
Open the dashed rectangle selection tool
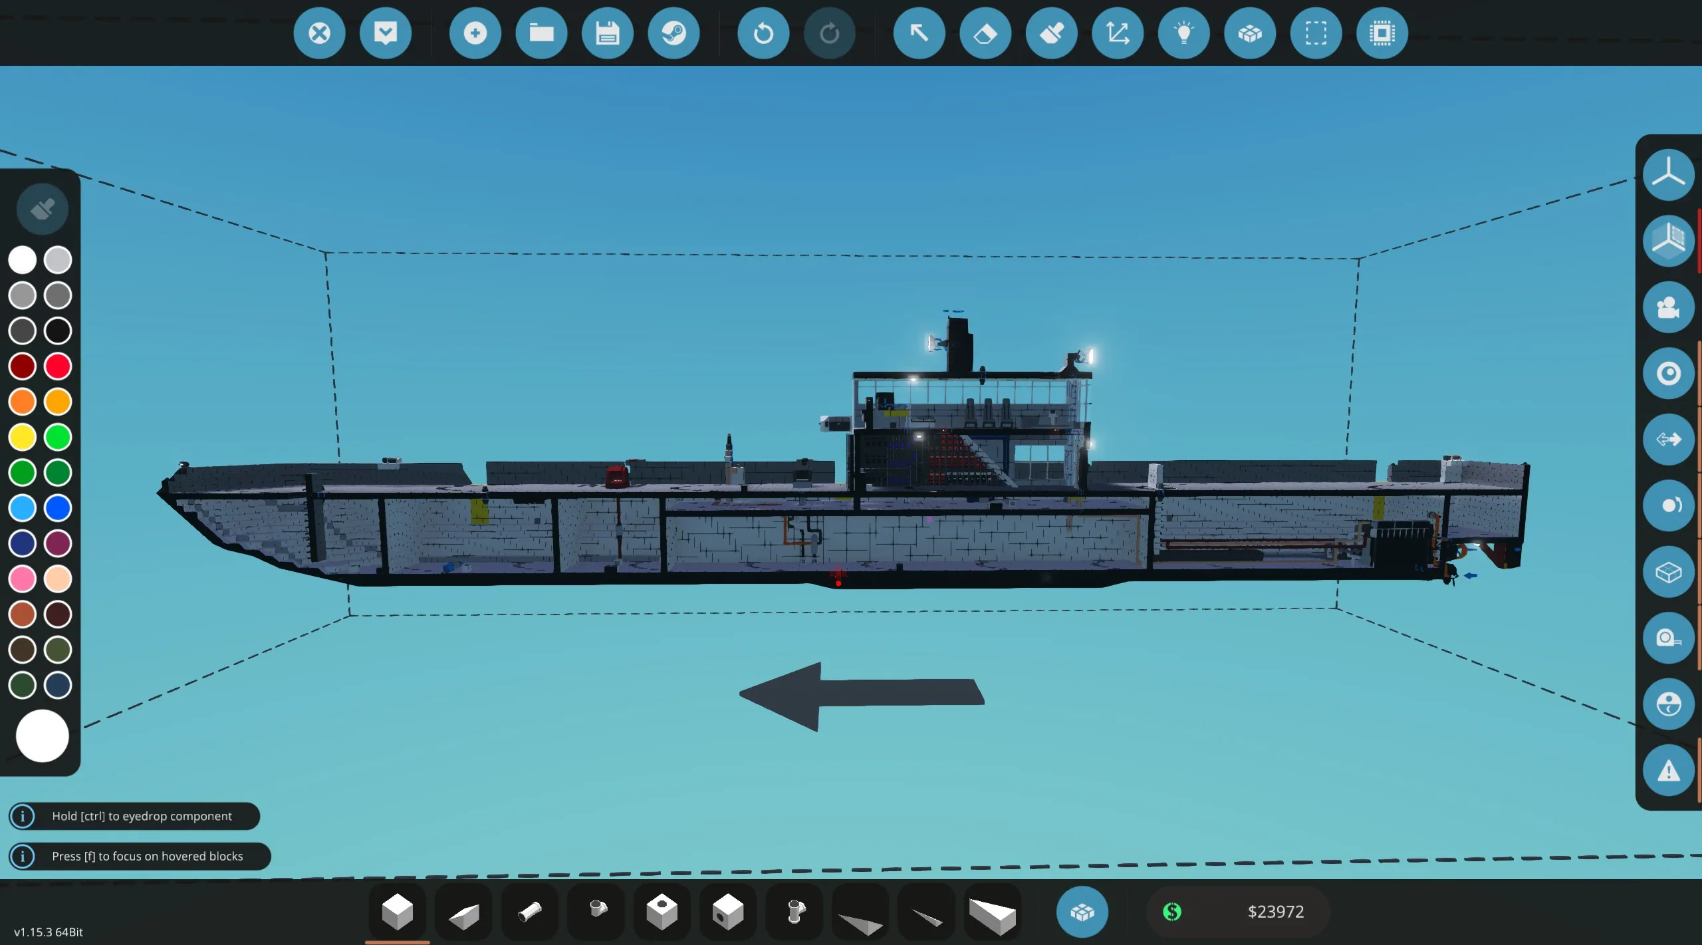1316,33
